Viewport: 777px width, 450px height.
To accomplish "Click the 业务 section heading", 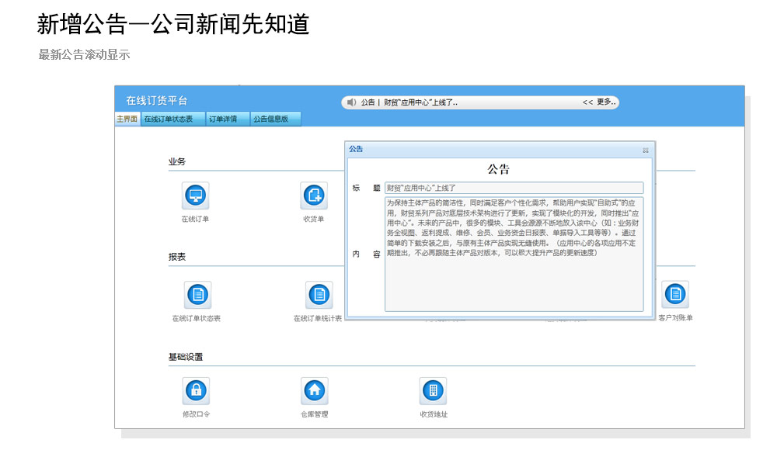I will 177,161.
